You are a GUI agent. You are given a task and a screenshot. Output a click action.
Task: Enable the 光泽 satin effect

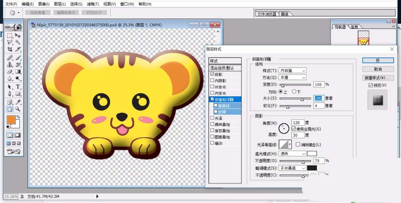click(x=212, y=118)
